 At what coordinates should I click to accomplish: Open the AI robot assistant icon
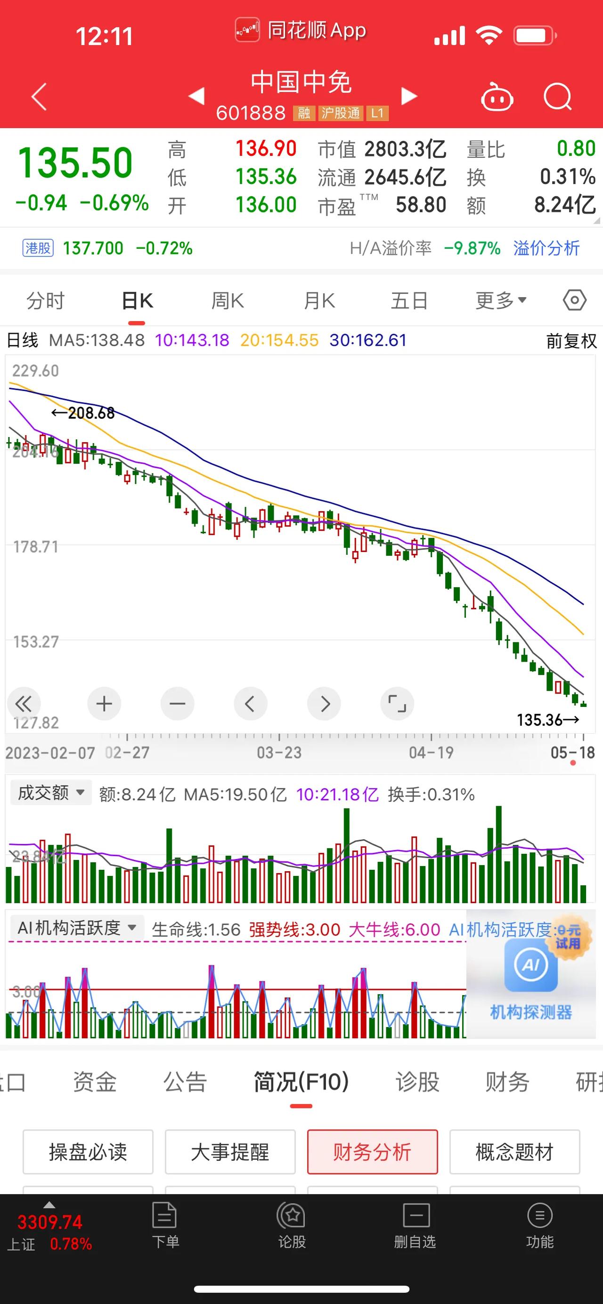click(497, 96)
